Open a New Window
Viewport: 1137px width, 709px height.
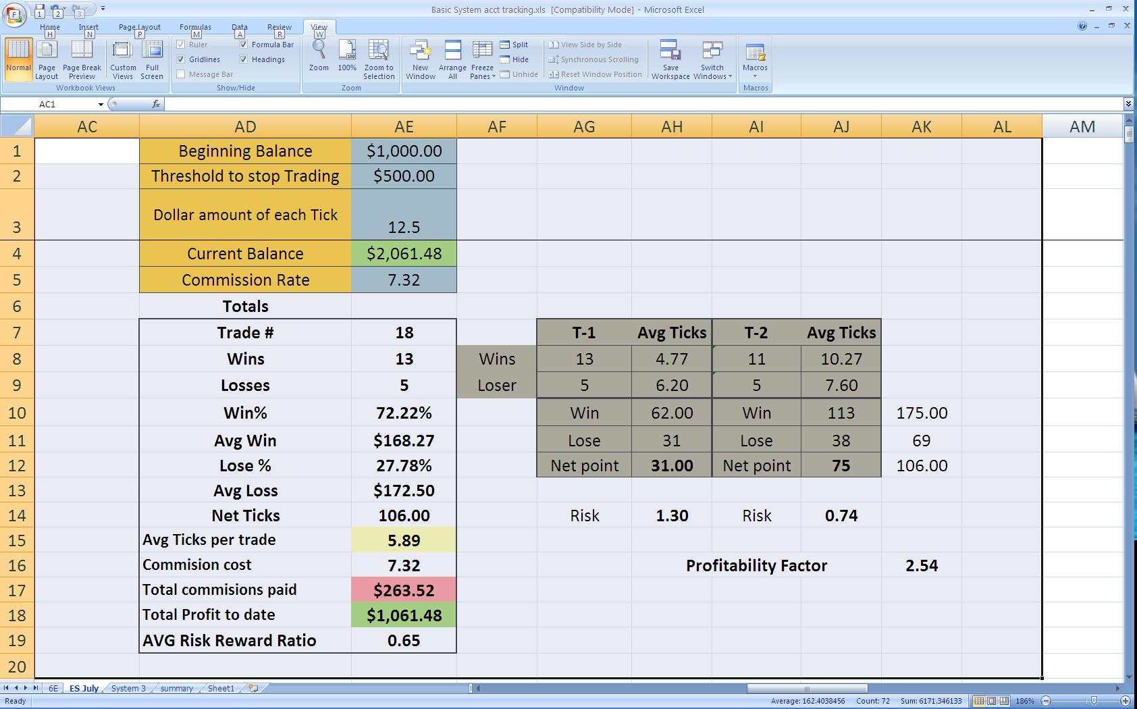tap(420, 59)
